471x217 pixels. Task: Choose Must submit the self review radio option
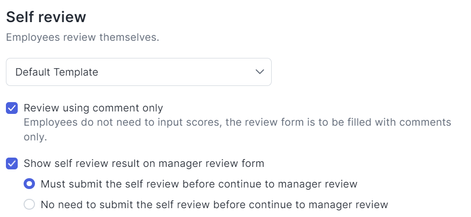click(30, 184)
